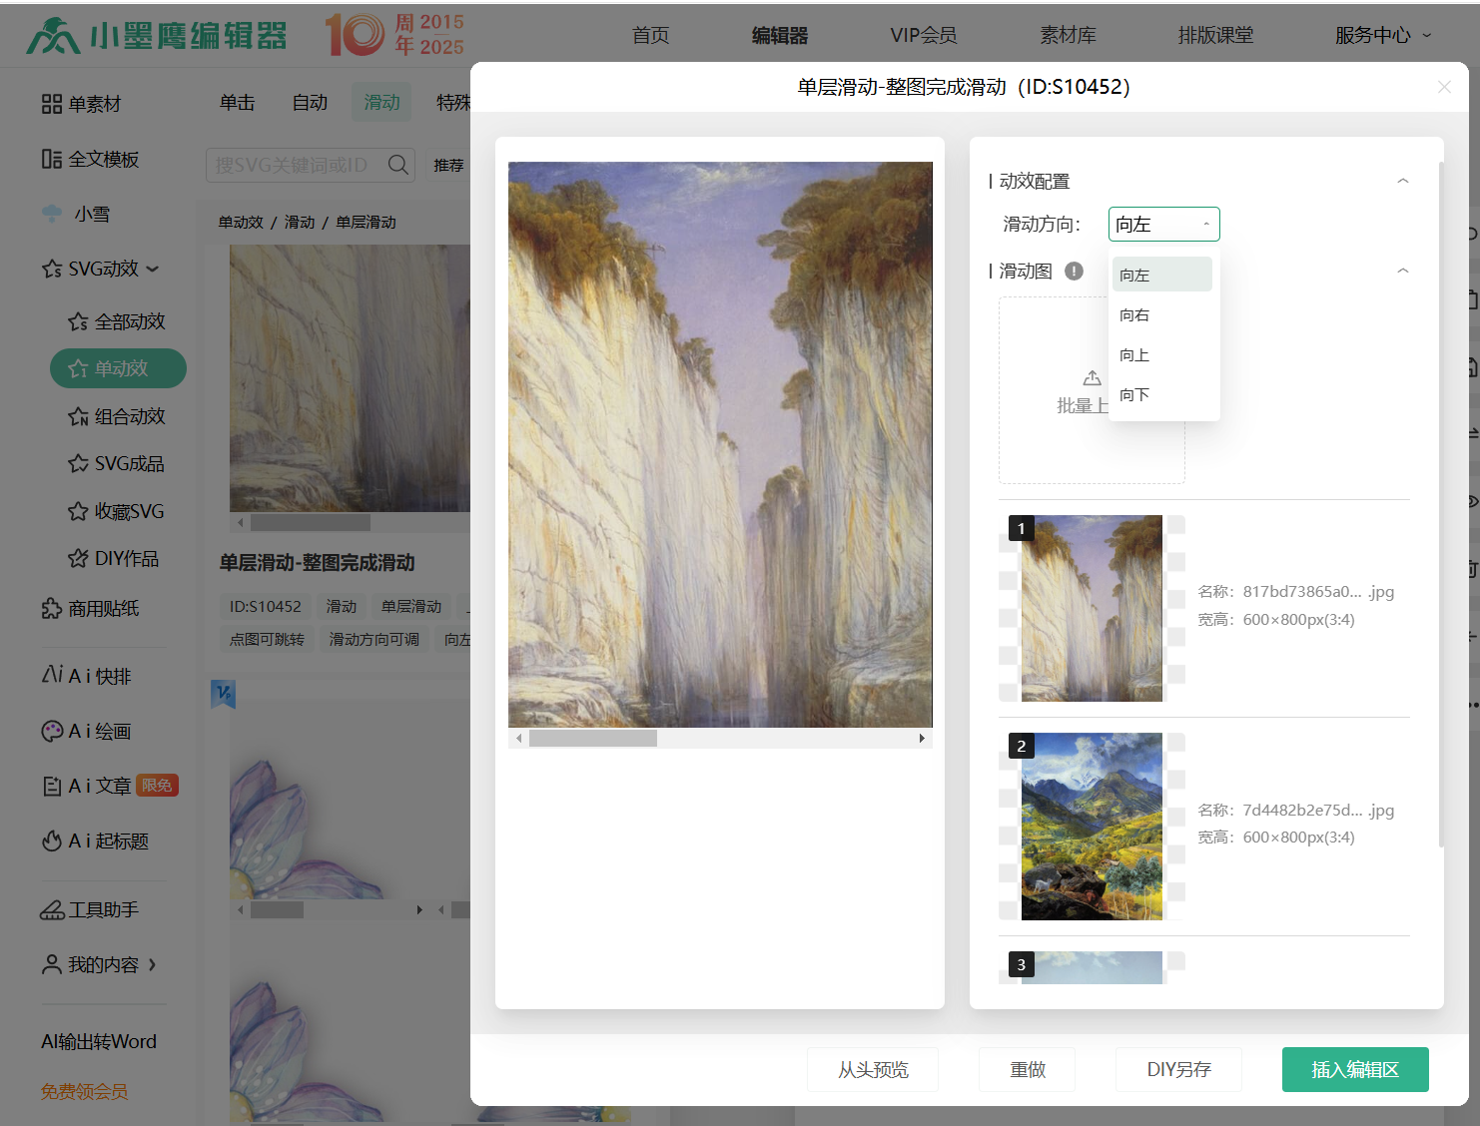
Task: Collapse the 滑动图 section chevron
Action: 1402,271
